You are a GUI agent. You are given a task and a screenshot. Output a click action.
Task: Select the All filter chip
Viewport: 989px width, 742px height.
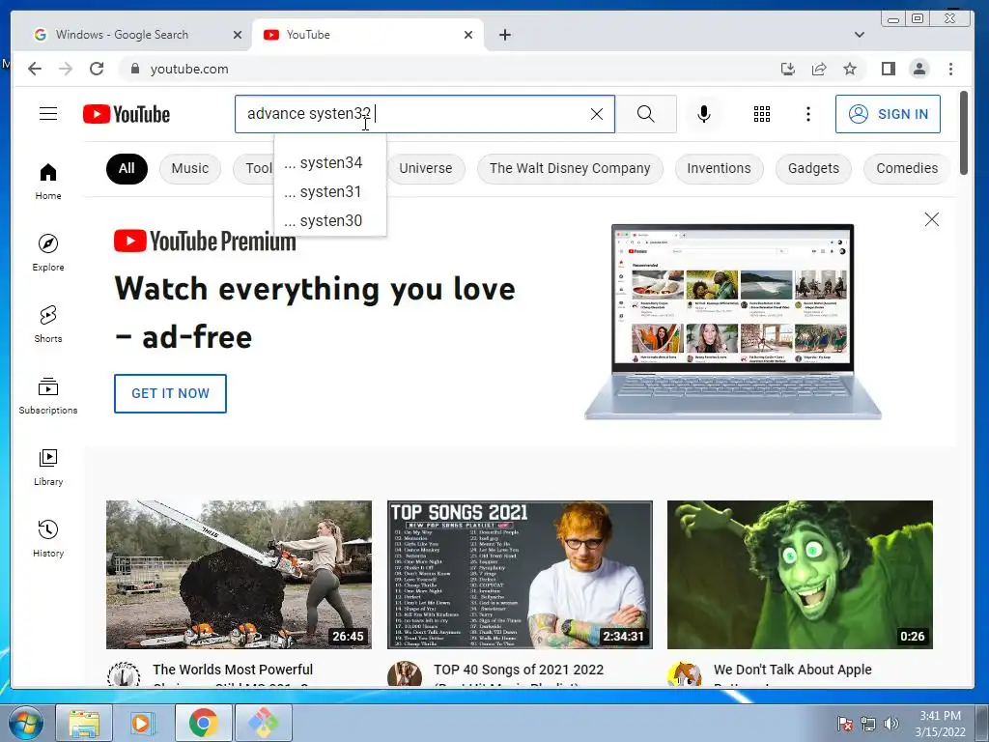click(127, 168)
